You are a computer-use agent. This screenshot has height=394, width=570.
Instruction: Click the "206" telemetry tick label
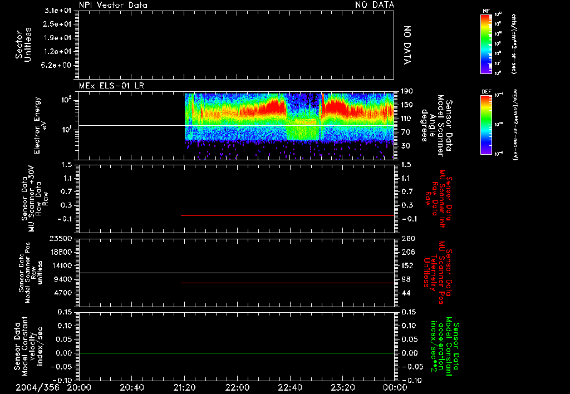click(408, 252)
